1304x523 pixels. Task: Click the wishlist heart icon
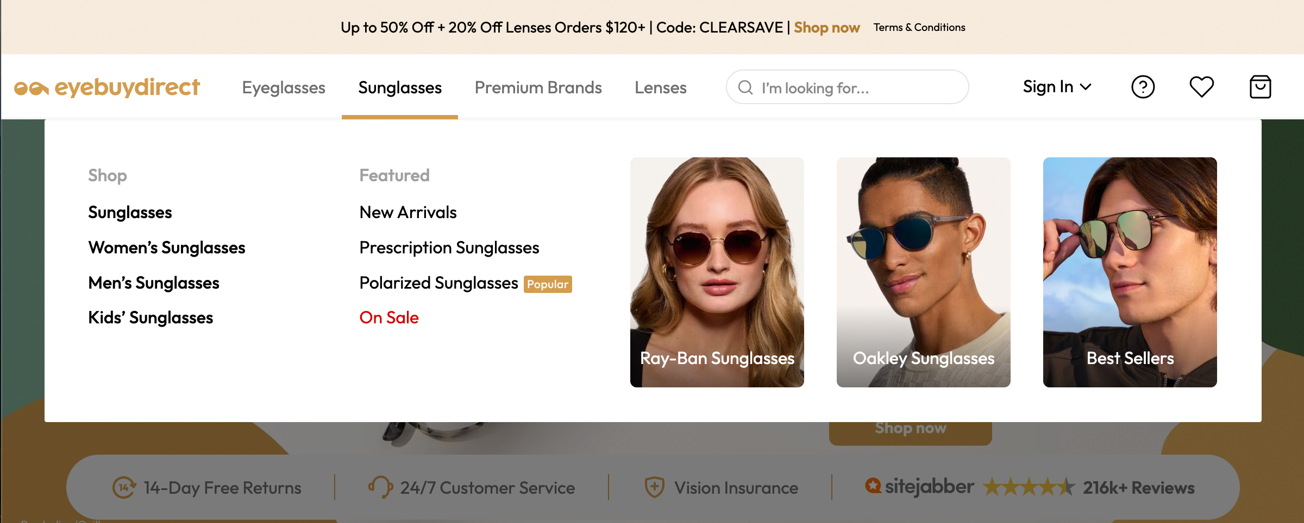pos(1201,86)
